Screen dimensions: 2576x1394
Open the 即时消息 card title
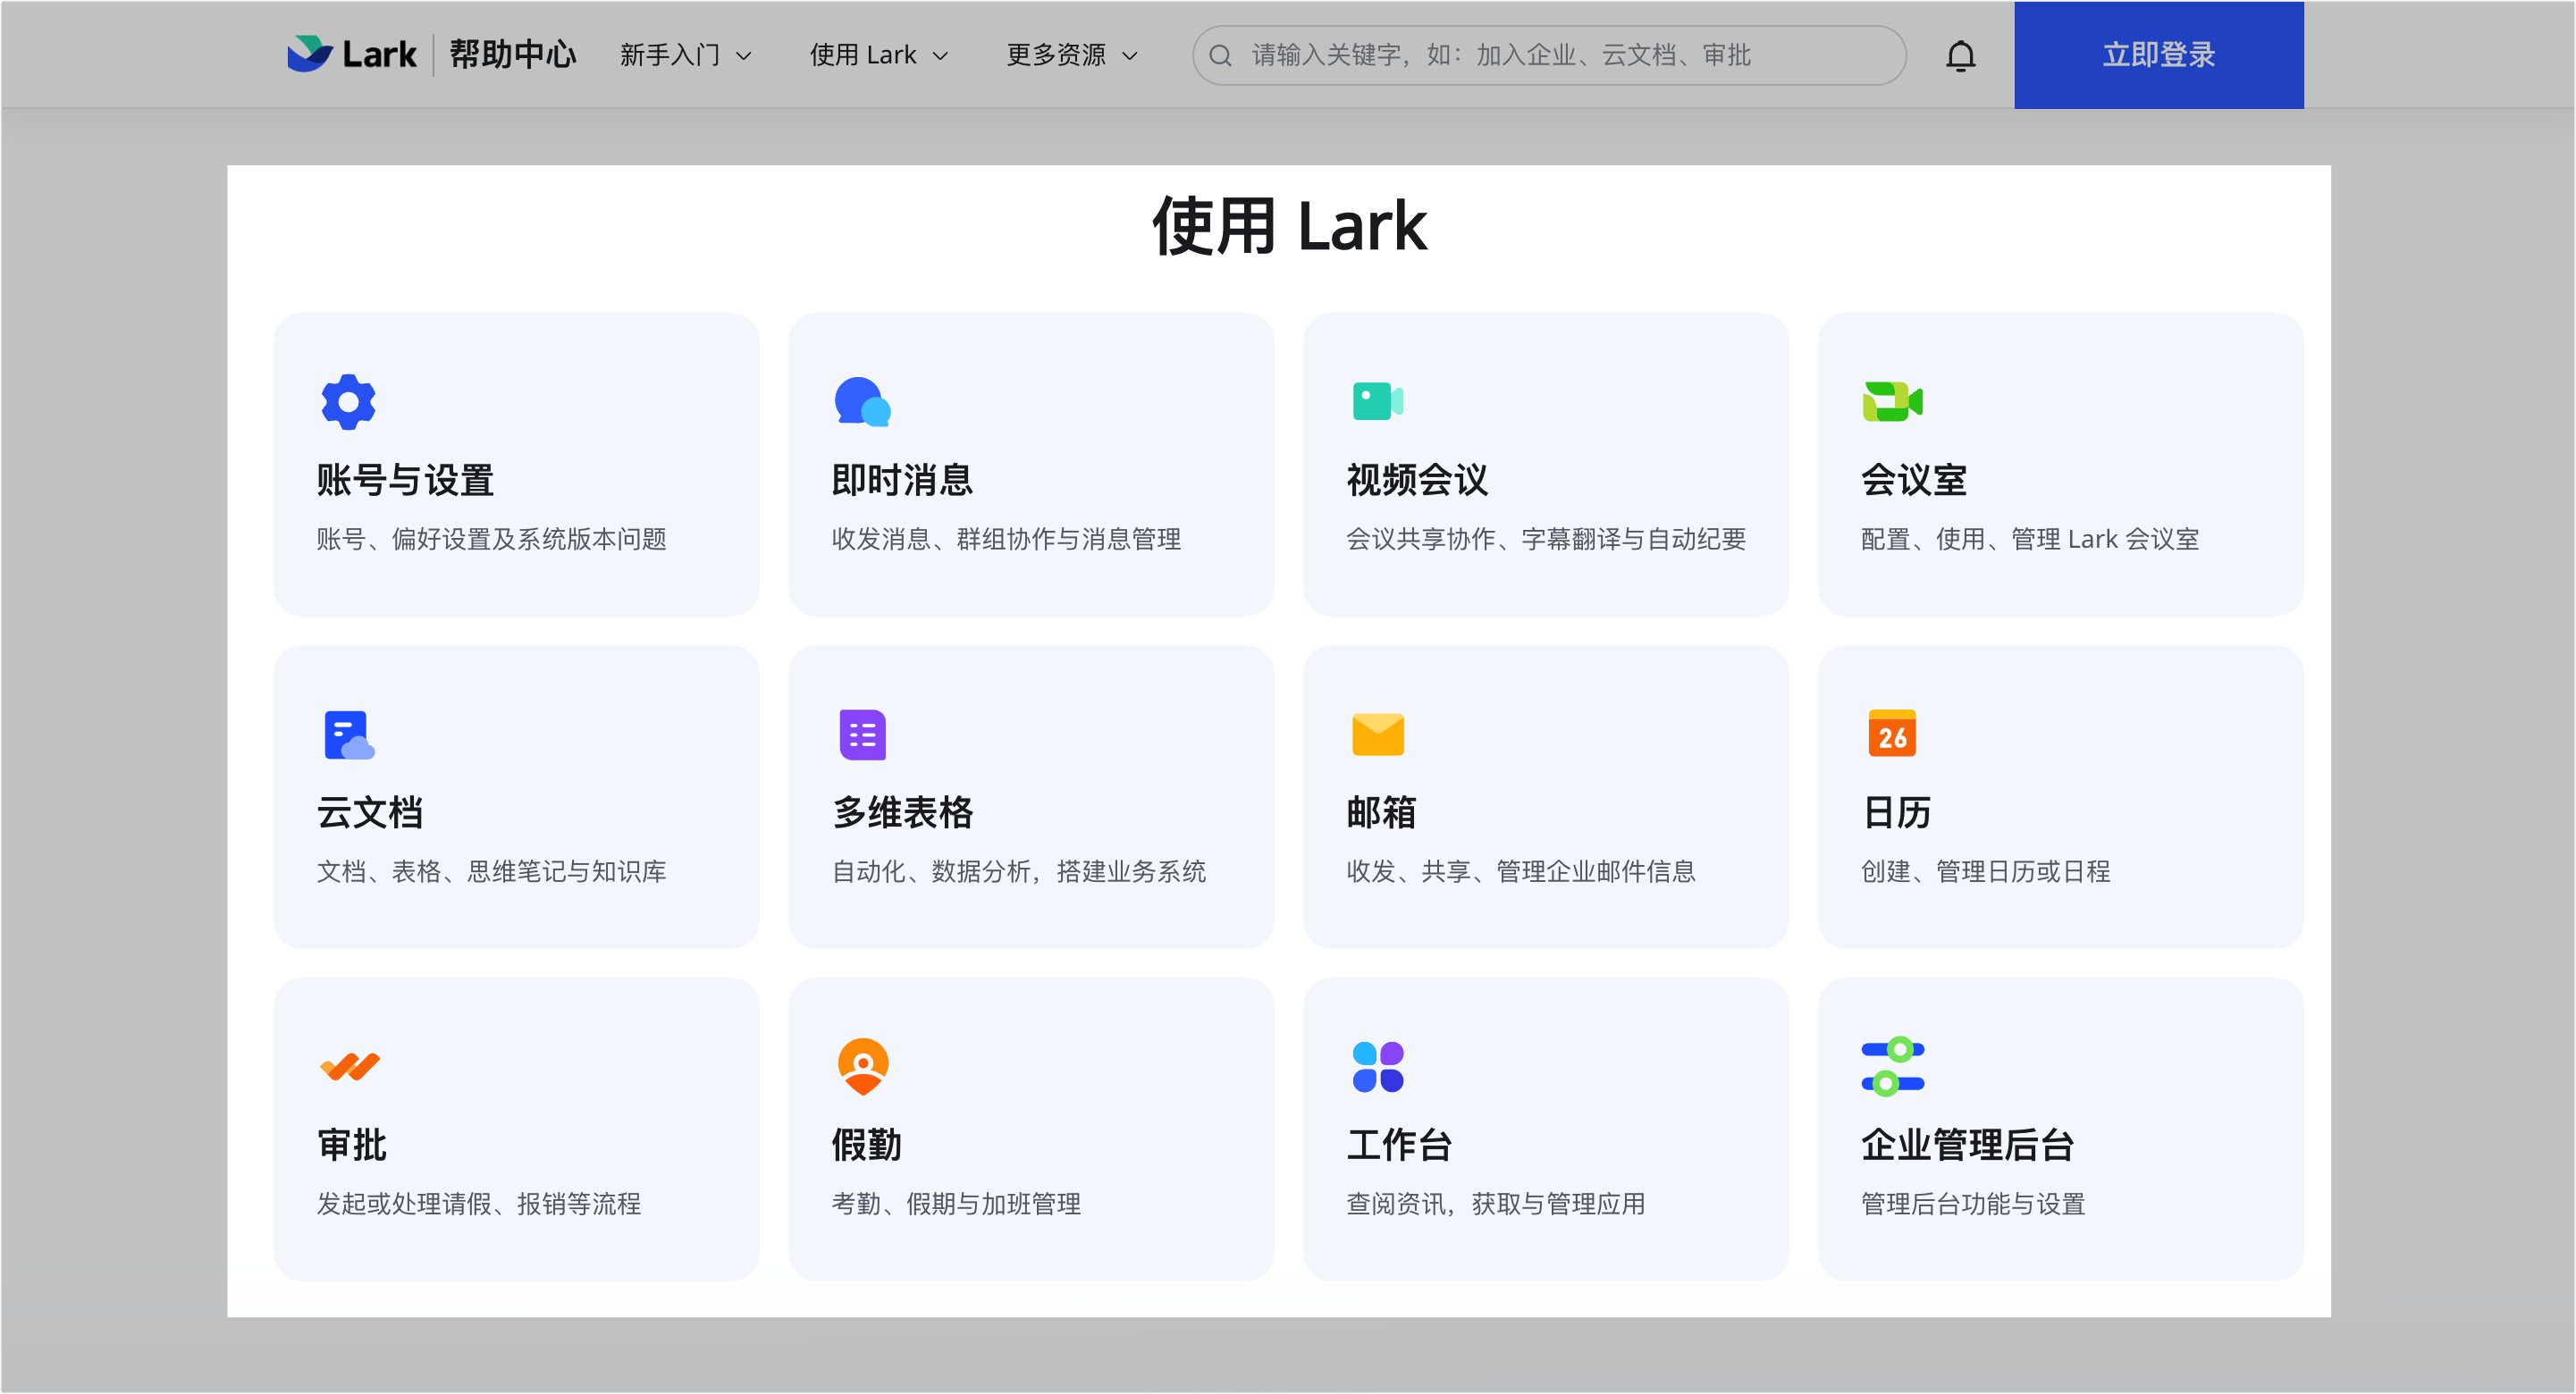coord(902,480)
